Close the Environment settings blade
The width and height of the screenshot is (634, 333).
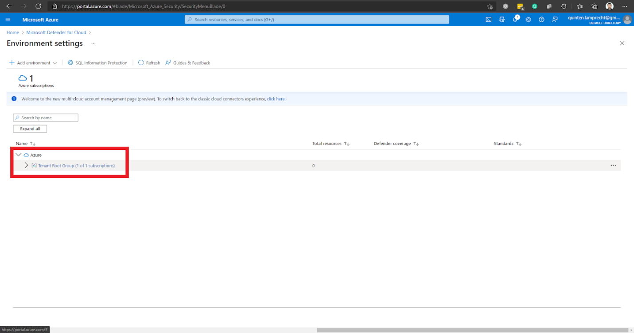click(622, 43)
